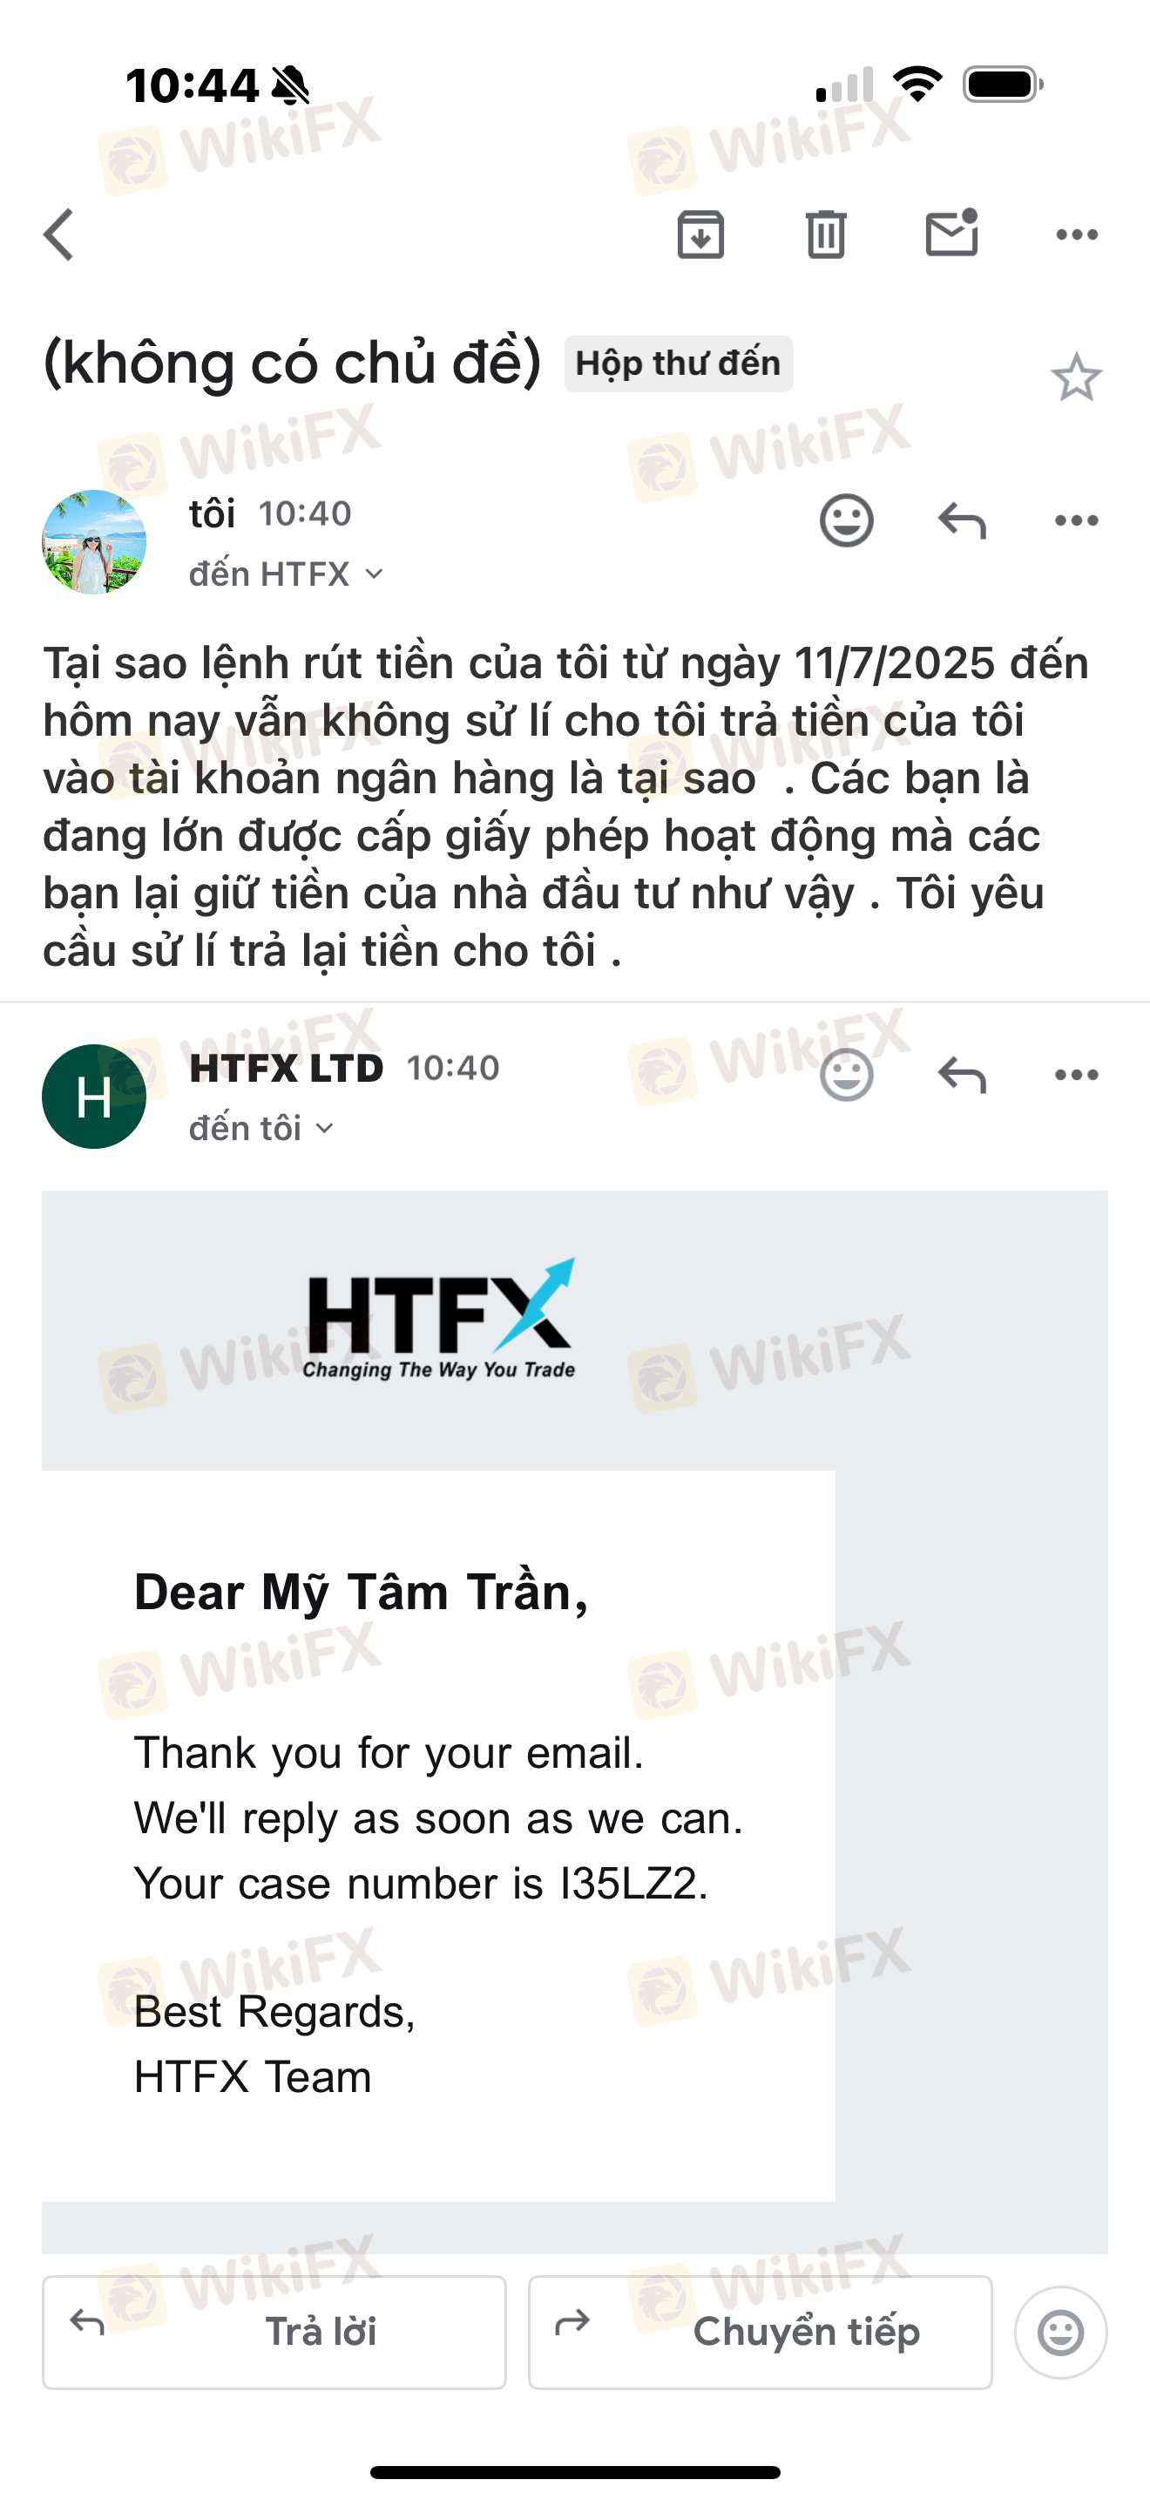This screenshot has height=2500, width=1150.
Task: React with emoji to HTFX LTD message
Action: 847,1076
